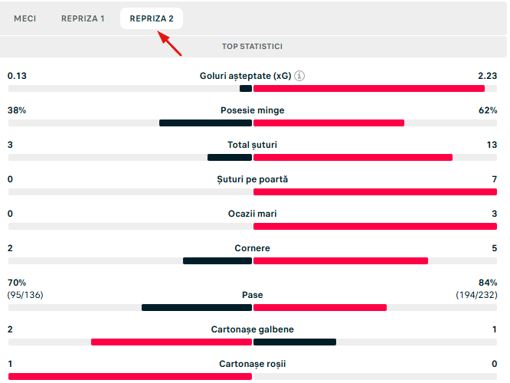510x383 pixels.
Task: Click the Șuturi pe poartă label
Action: point(252,179)
